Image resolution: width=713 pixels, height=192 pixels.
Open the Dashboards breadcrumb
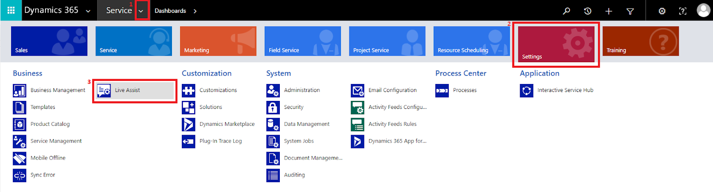tap(170, 11)
